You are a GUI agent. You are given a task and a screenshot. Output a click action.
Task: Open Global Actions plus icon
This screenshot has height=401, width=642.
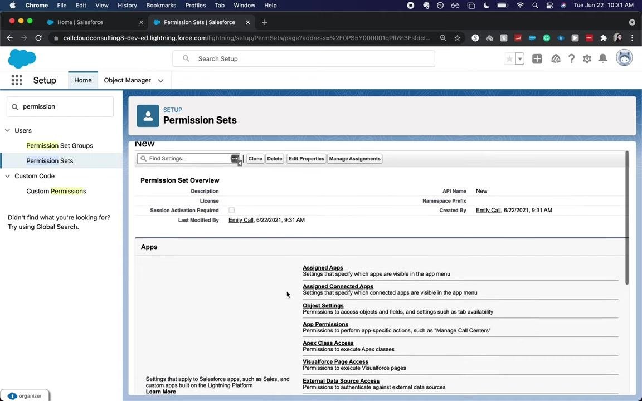coord(537,59)
